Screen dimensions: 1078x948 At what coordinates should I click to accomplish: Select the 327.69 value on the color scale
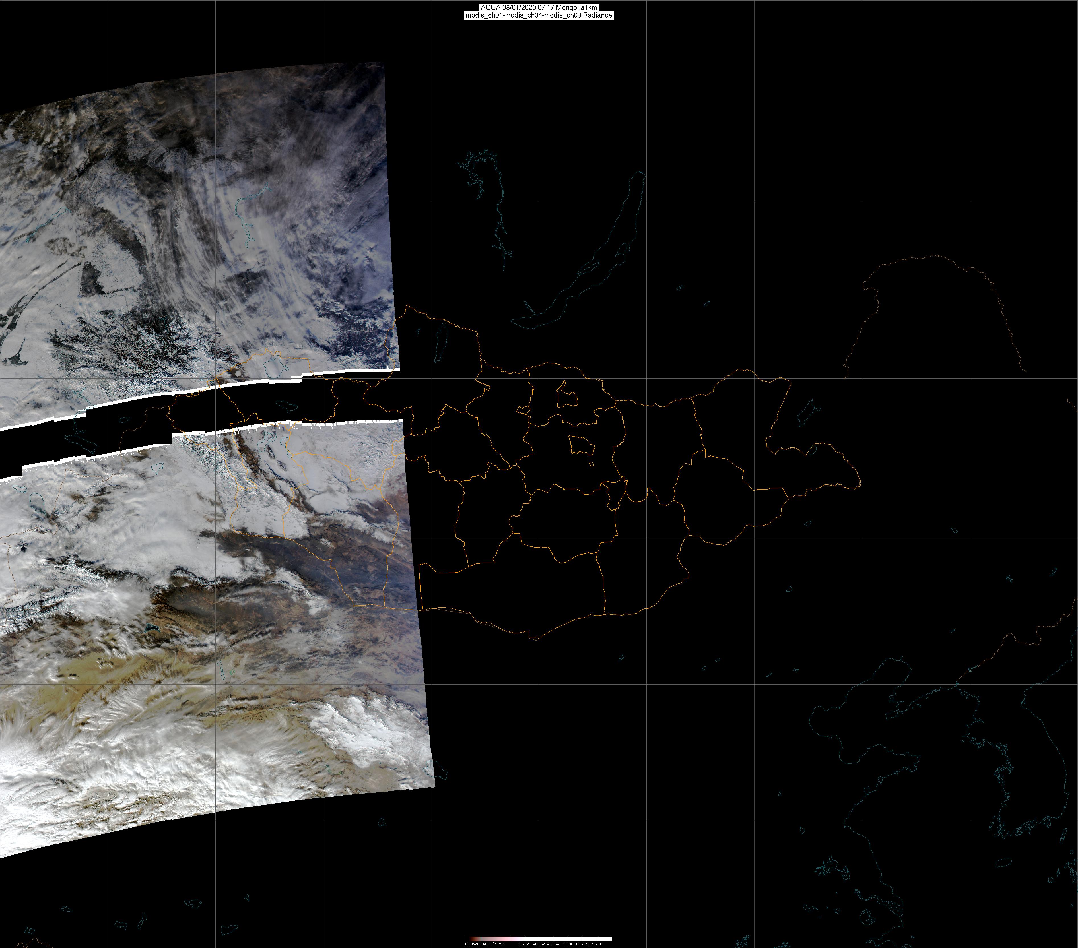coord(524,944)
